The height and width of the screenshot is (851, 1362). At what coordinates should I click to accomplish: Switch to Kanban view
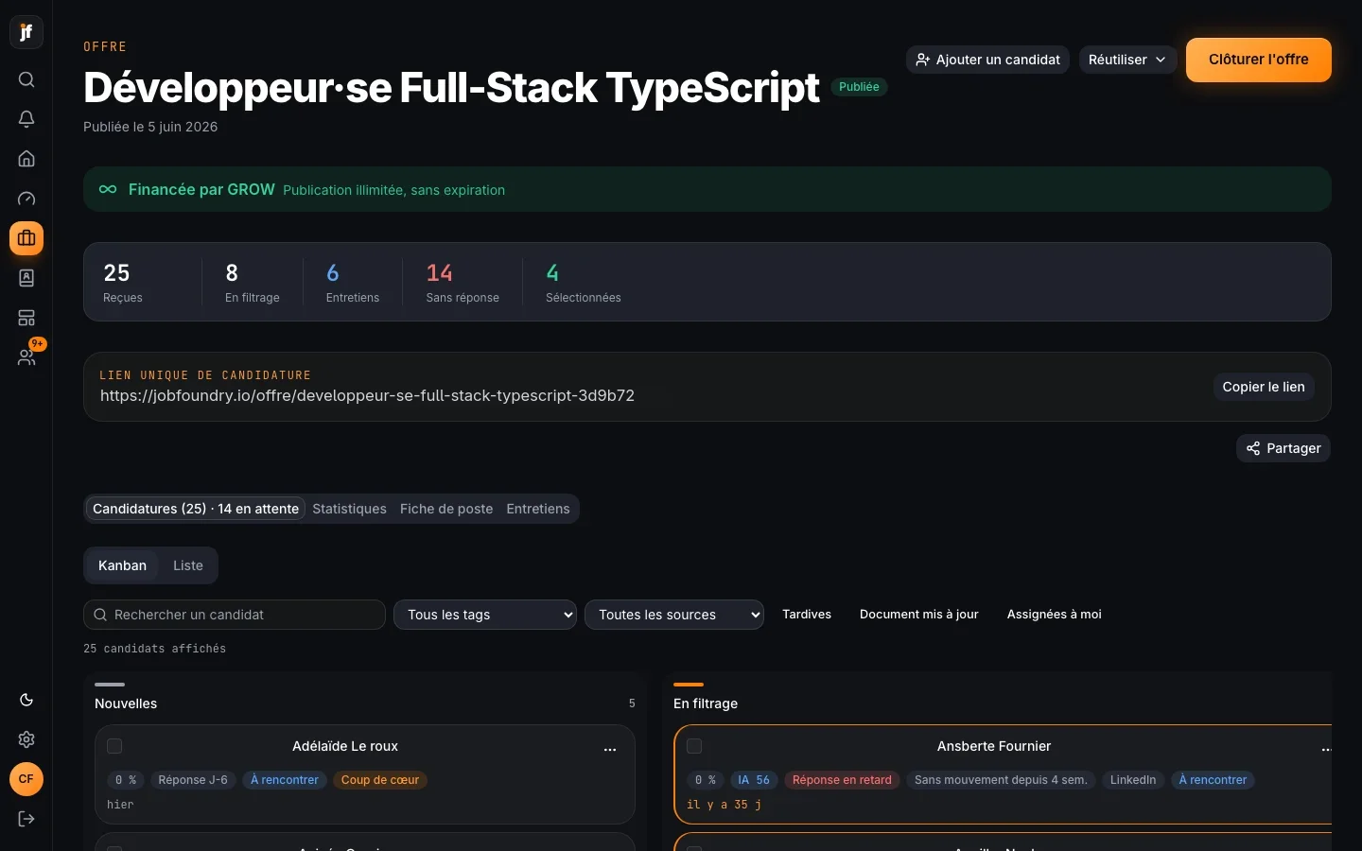pyautogui.click(x=122, y=565)
